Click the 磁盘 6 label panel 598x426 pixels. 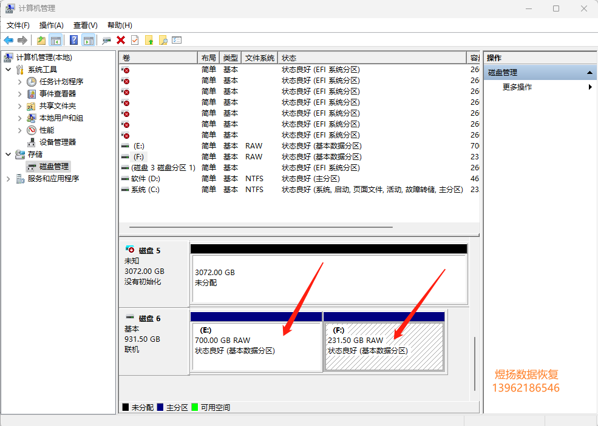tap(154, 342)
